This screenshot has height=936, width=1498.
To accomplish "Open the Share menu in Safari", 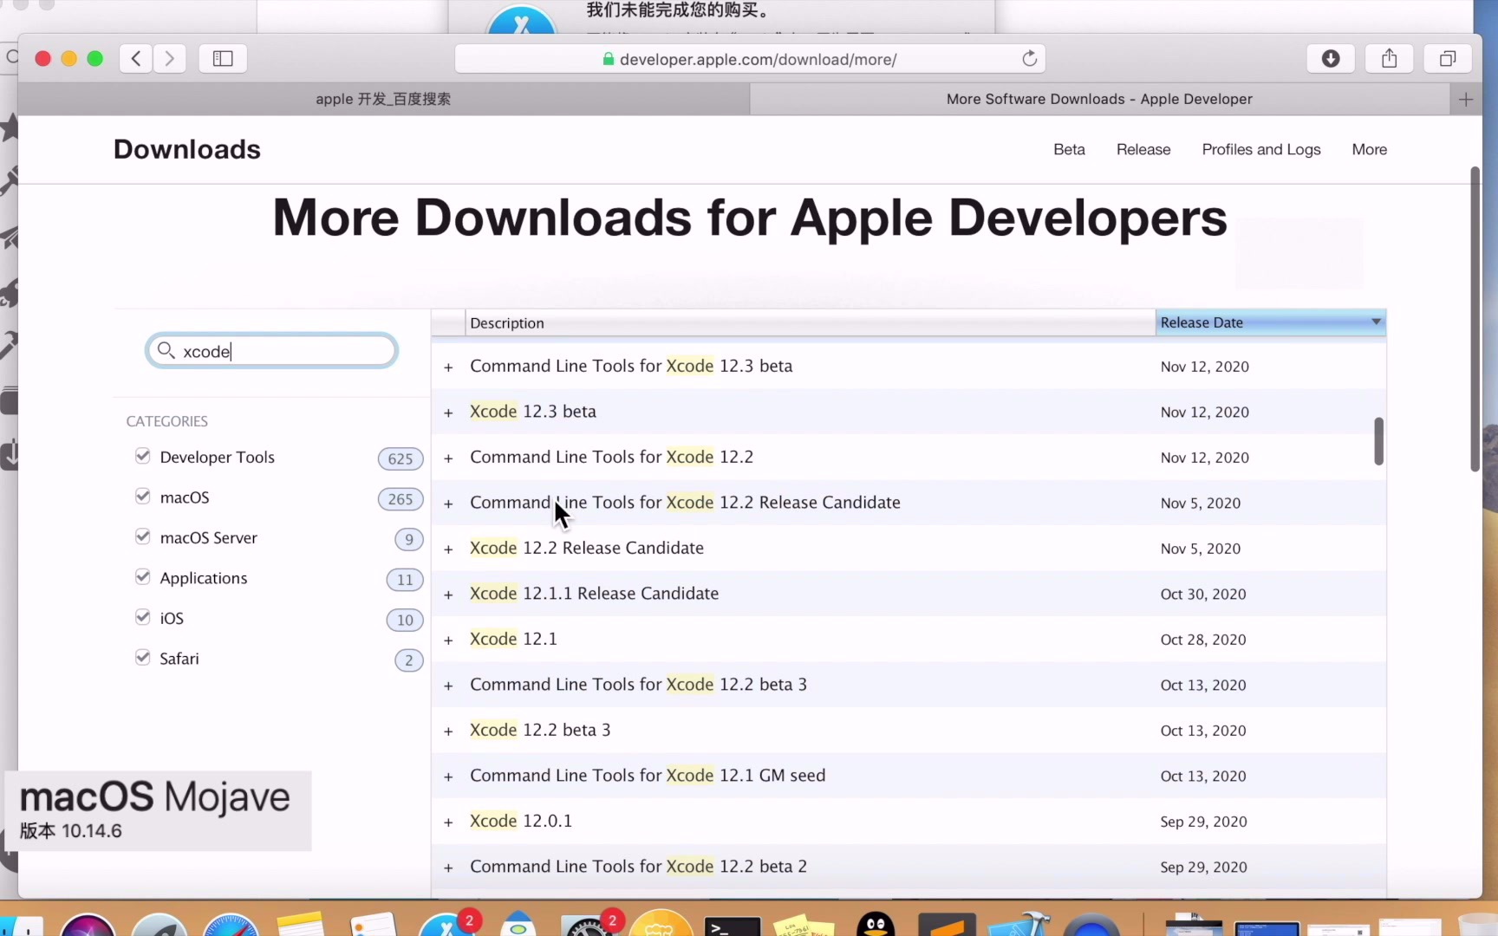I will tap(1390, 58).
